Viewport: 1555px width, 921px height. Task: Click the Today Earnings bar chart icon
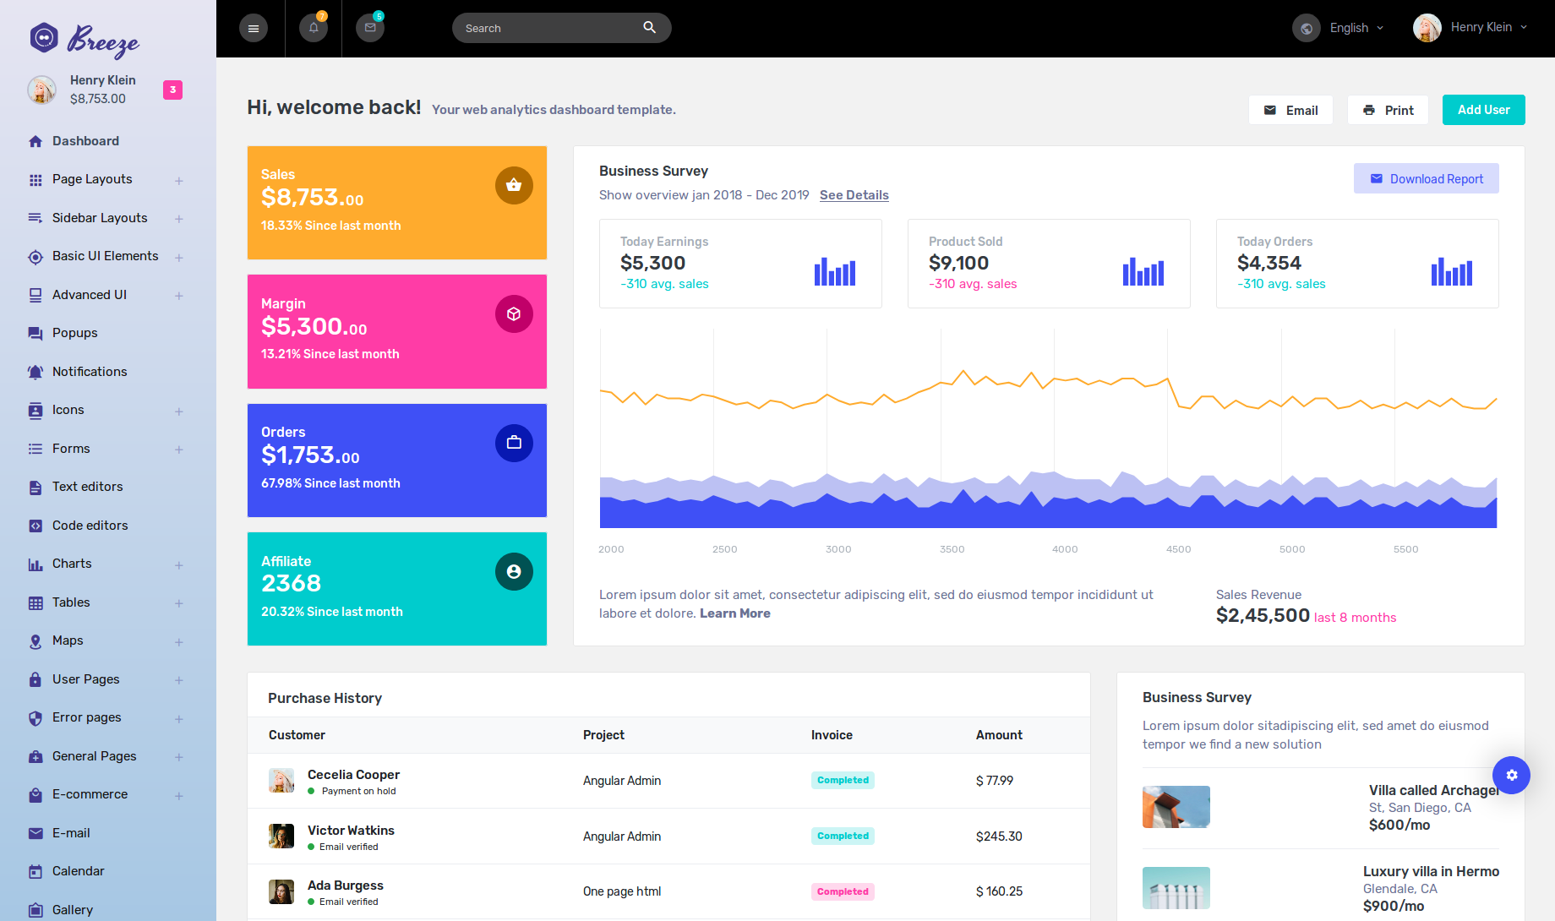coord(835,271)
